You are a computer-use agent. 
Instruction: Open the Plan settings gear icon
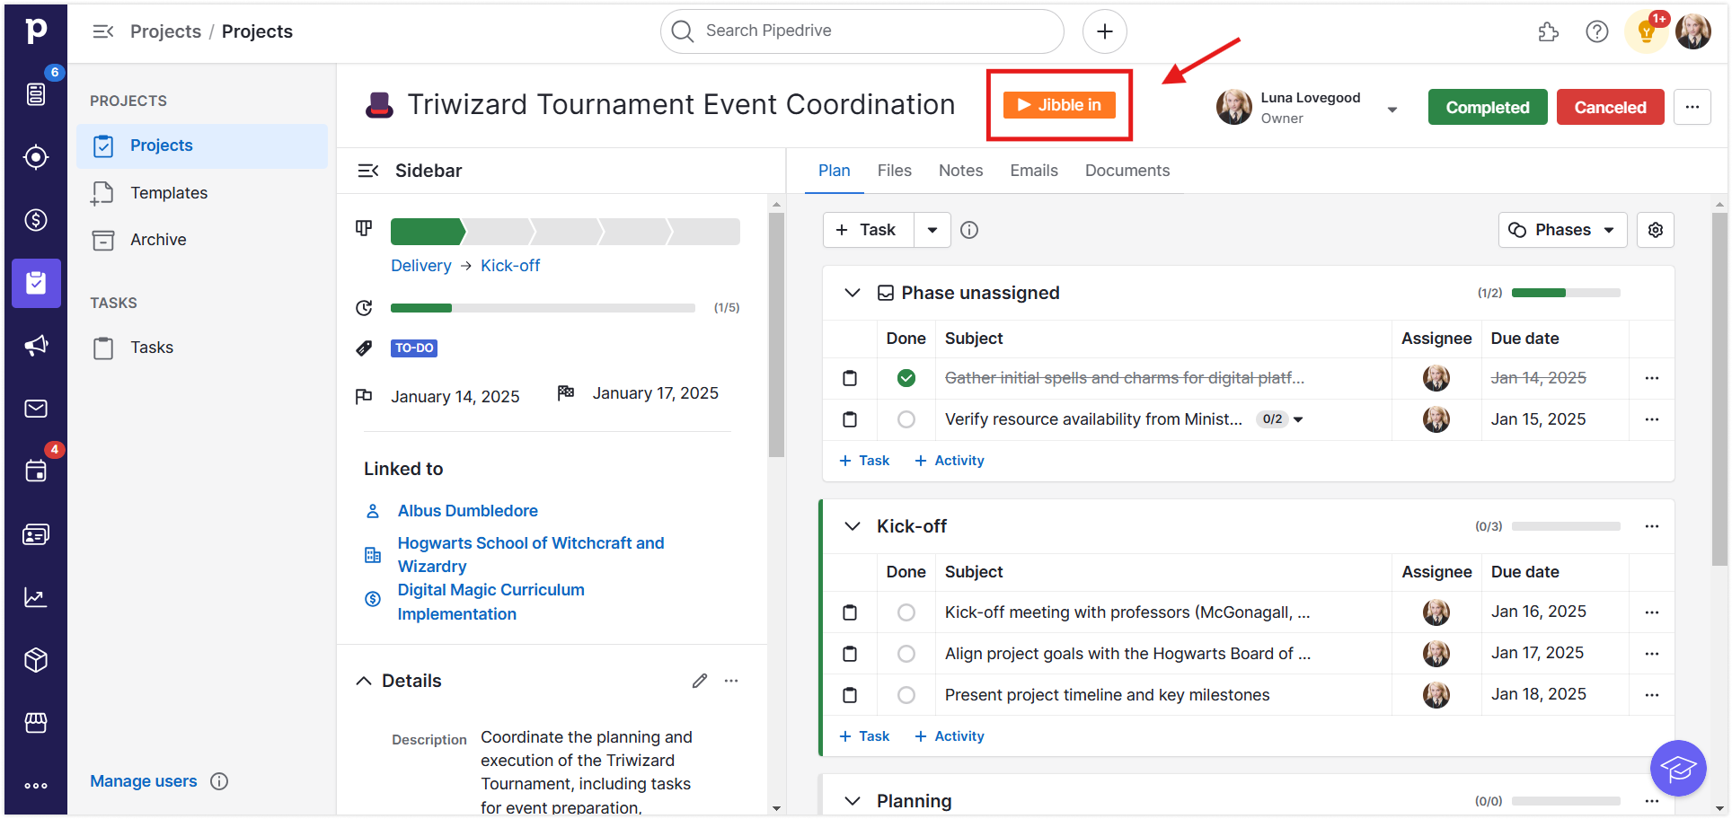click(x=1656, y=230)
